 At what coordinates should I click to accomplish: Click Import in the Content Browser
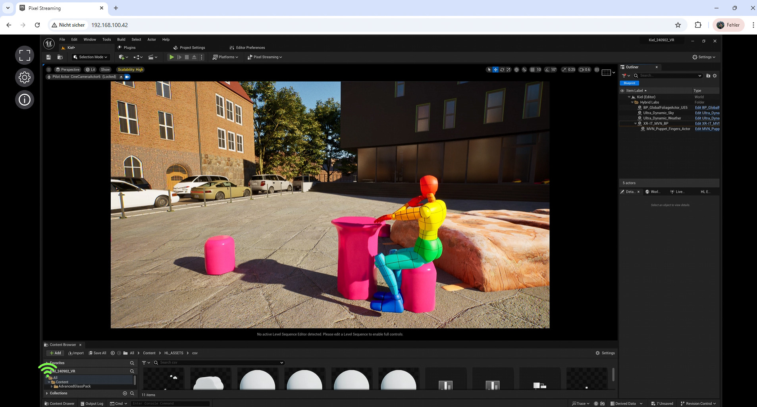(76, 353)
